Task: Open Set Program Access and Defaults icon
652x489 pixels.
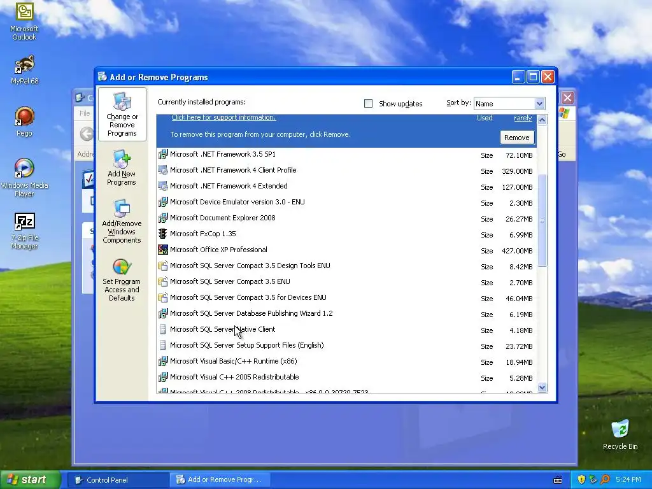Action: (122, 279)
